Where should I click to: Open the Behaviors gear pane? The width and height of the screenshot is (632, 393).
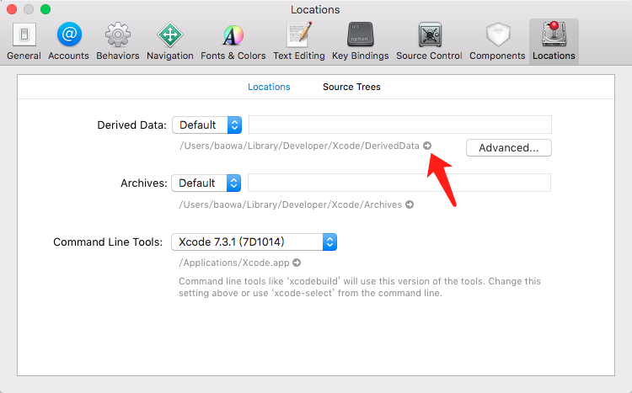click(x=118, y=41)
